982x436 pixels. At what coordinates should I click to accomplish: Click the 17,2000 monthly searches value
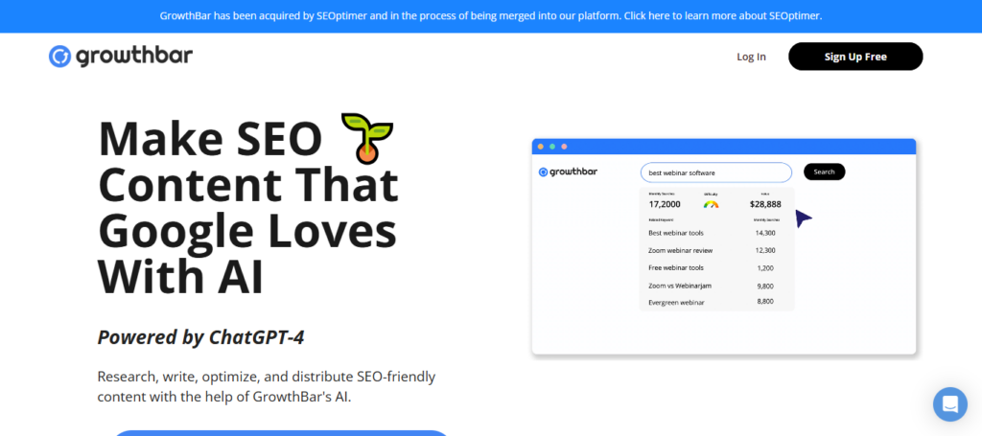click(x=665, y=204)
